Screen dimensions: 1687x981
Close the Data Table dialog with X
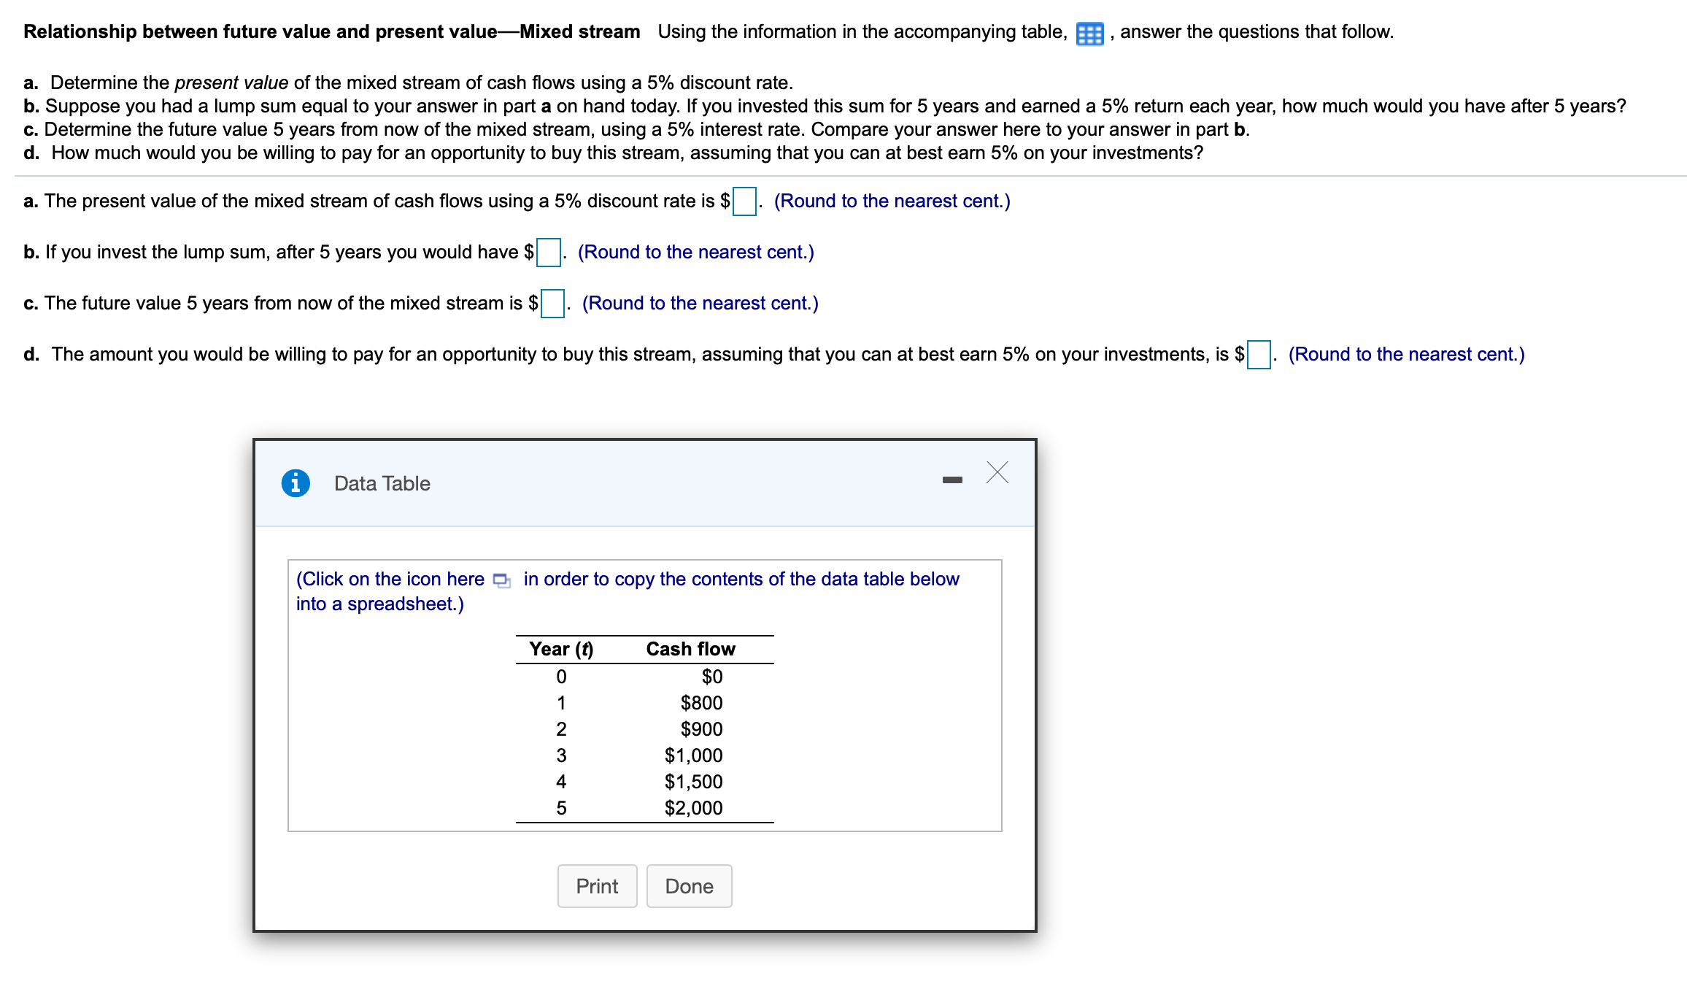pyautogui.click(x=997, y=472)
